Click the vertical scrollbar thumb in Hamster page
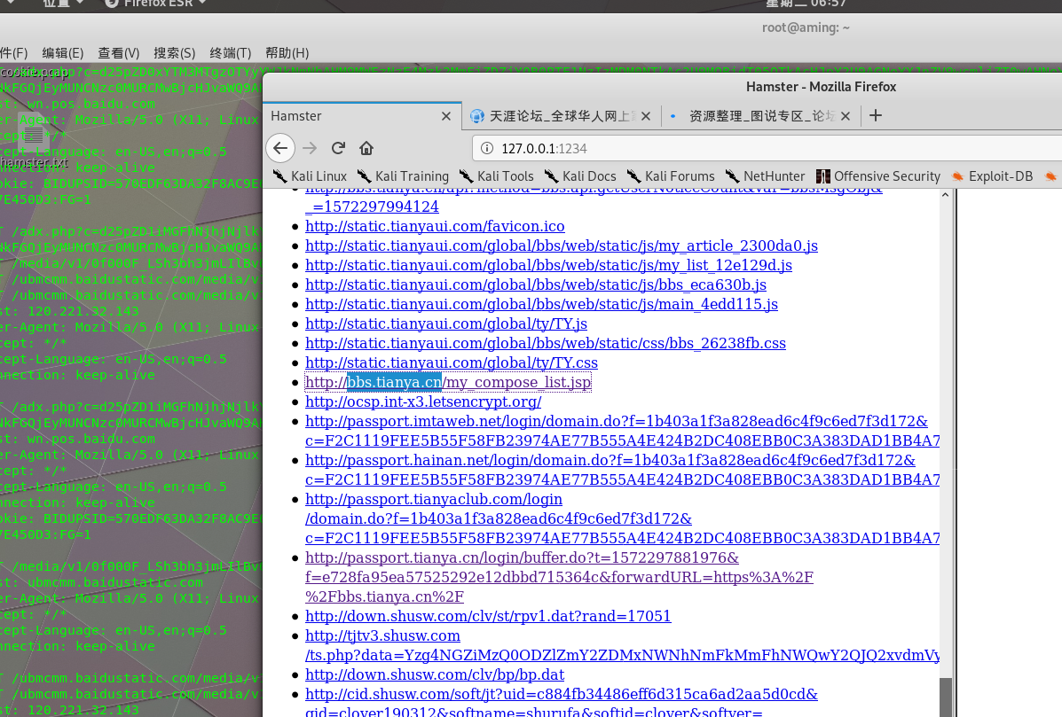 coord(946,698)
